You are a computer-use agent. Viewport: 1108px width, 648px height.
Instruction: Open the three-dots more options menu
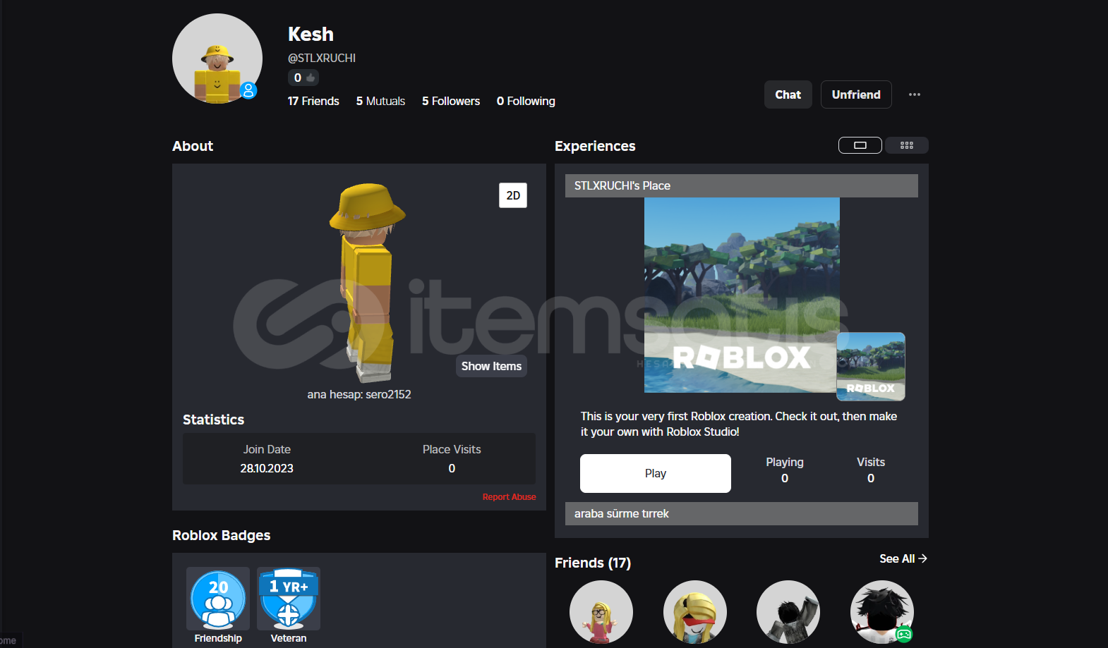(915, 94)
